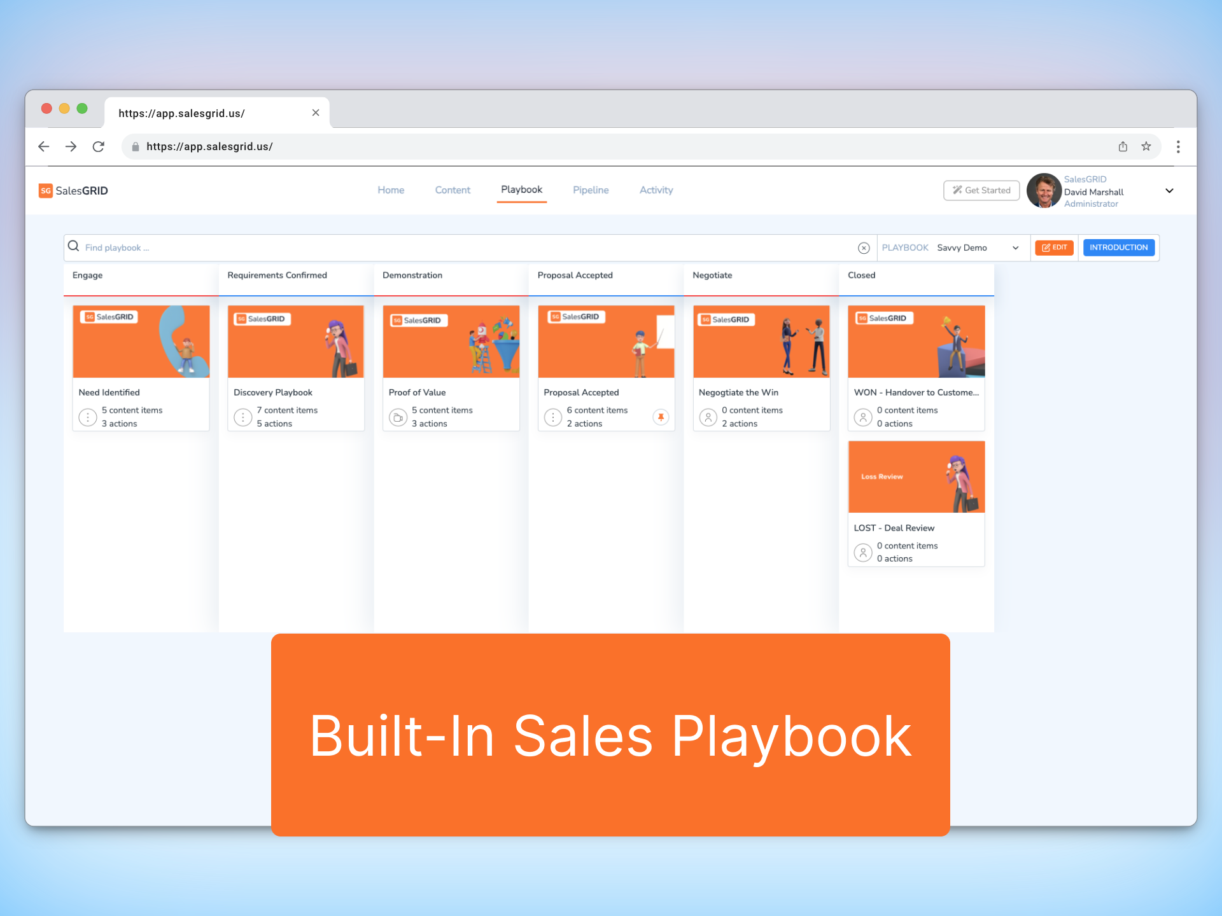Click the browser share icon in the address bar

point(1123,146)
